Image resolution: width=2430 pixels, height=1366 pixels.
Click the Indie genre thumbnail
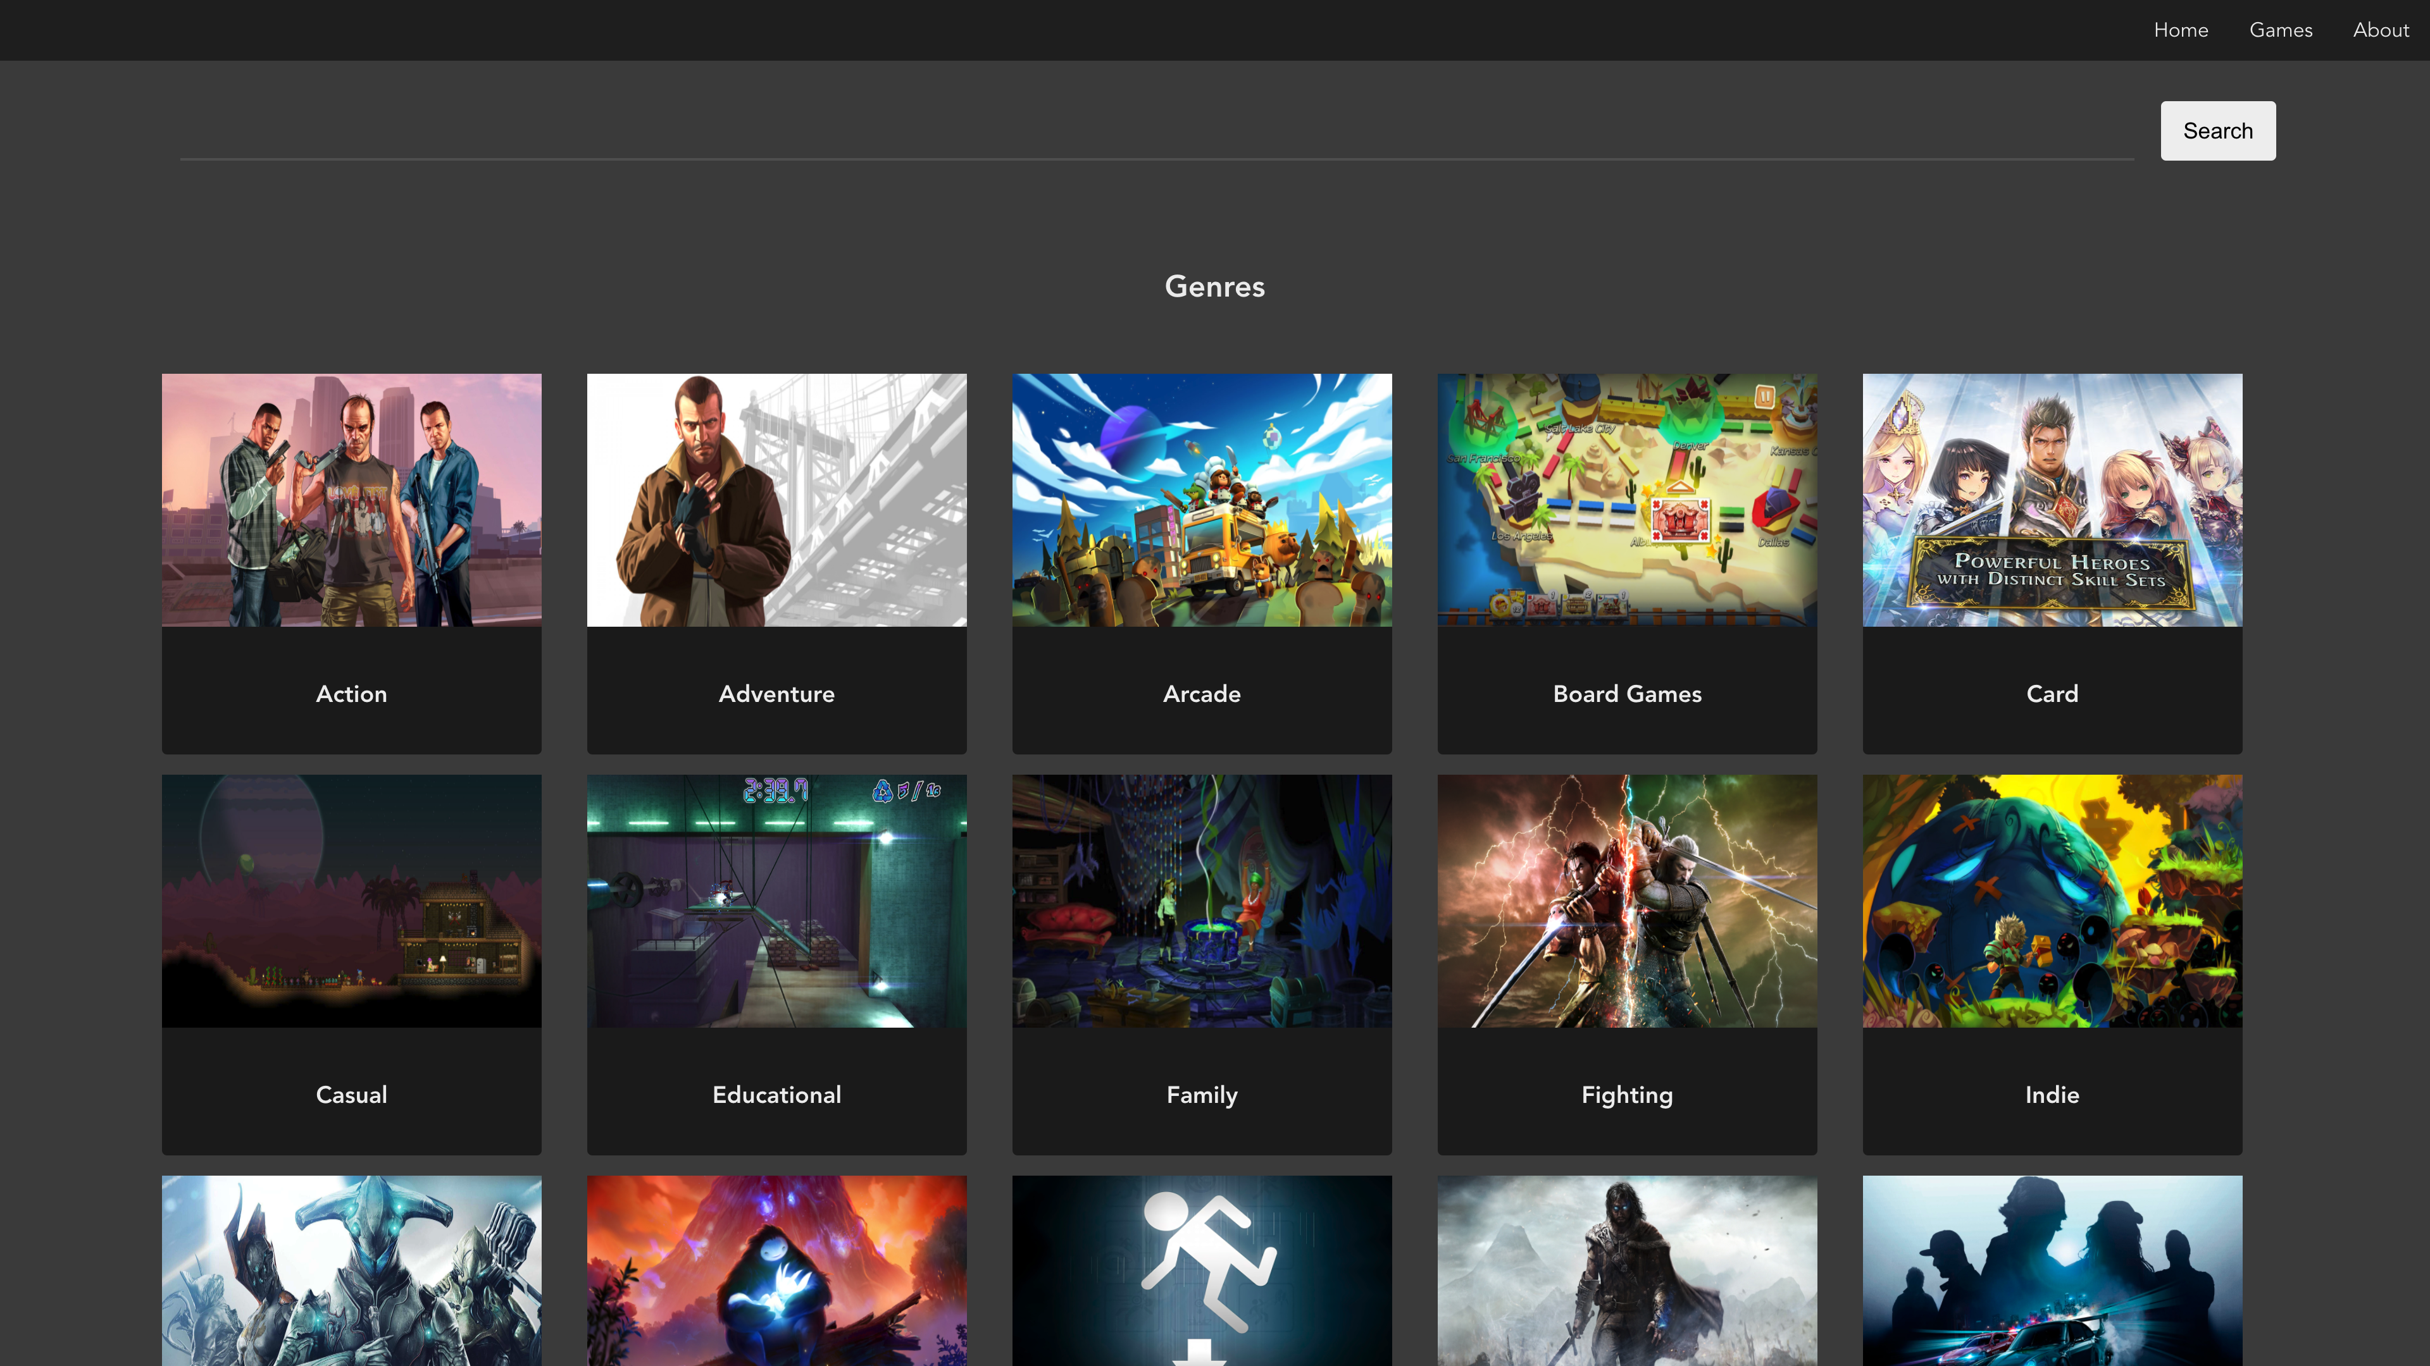[2052, 901]
